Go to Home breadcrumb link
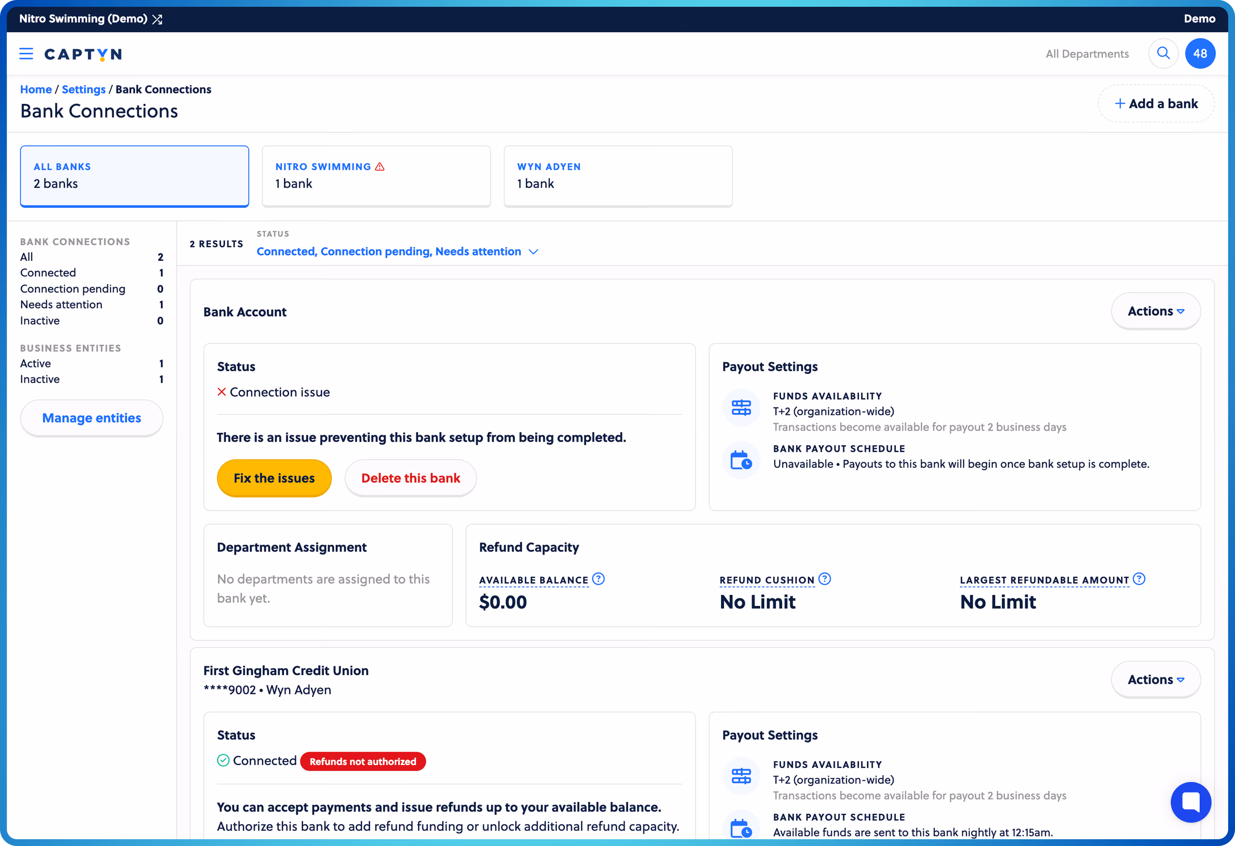Screen dimensions: 1235x846 [x=36, y=90]
